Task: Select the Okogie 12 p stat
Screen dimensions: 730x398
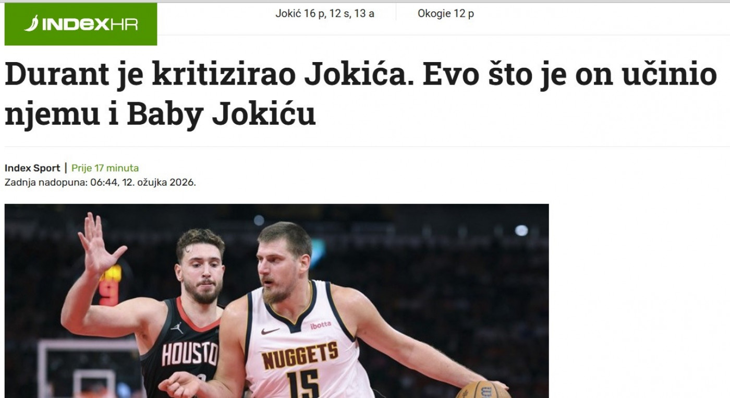Action: click(446, 14)
